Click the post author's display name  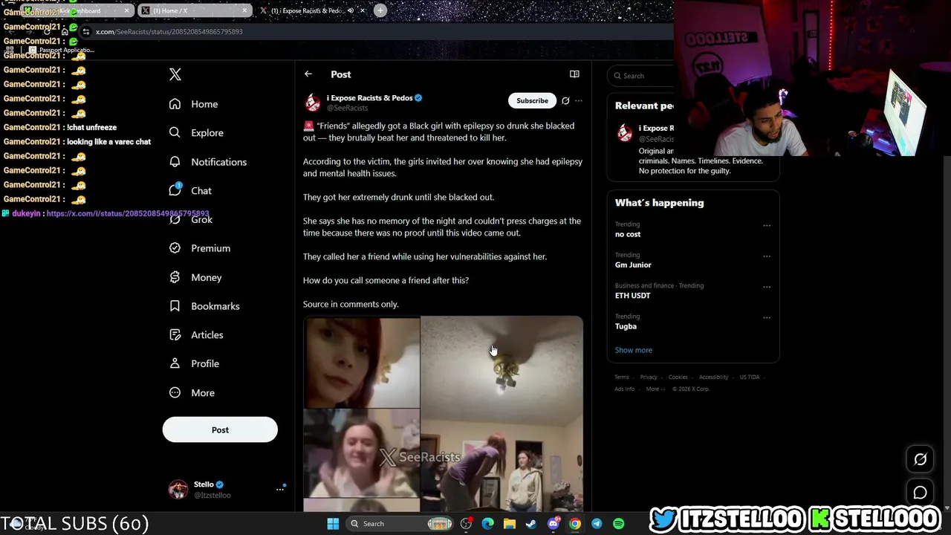(x=369, y=98)
